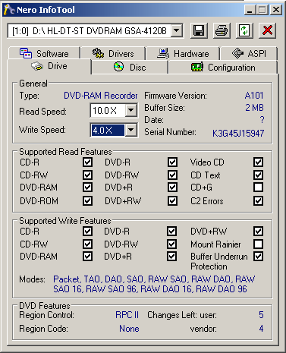Viewport: 286px width, 353px height.
Task: Toggle DVD+R write feature checkbox
Action: (171, 256)
